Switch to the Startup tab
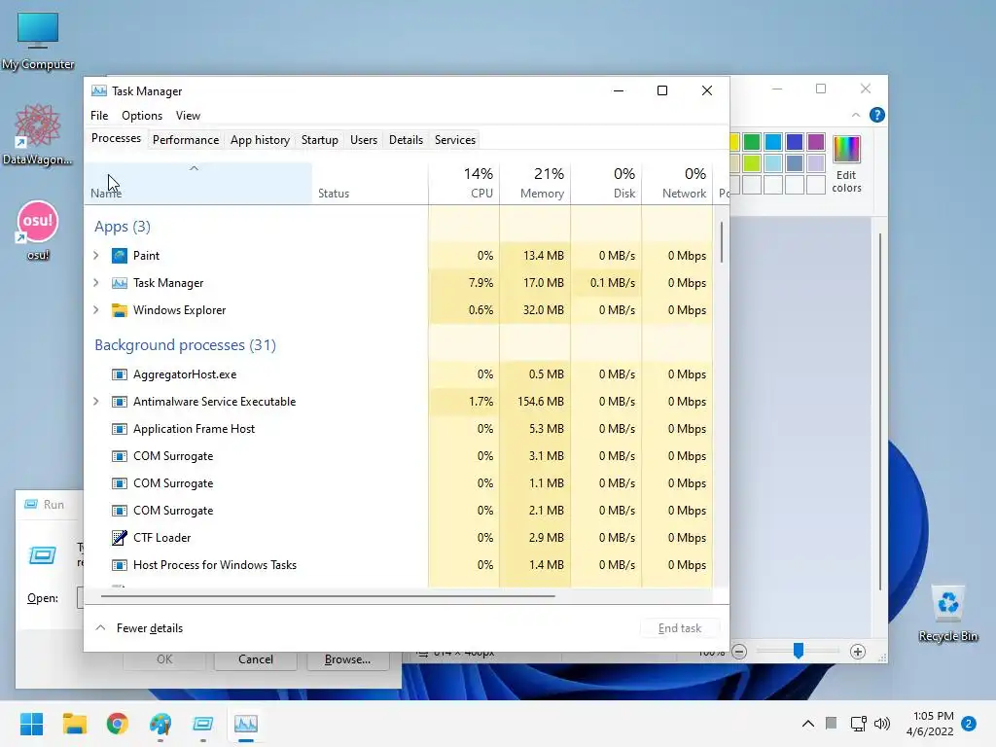Image resolution: width=996 pixels, height=747 pixels. [x=319, y=140]
